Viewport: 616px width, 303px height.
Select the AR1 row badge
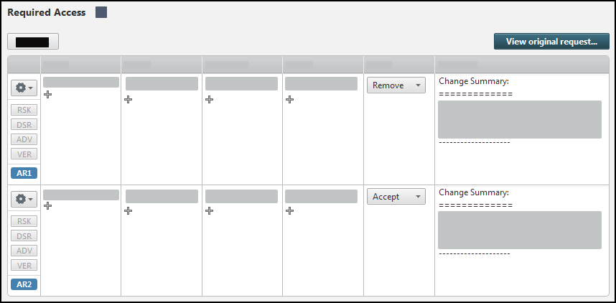coord(24,173)
